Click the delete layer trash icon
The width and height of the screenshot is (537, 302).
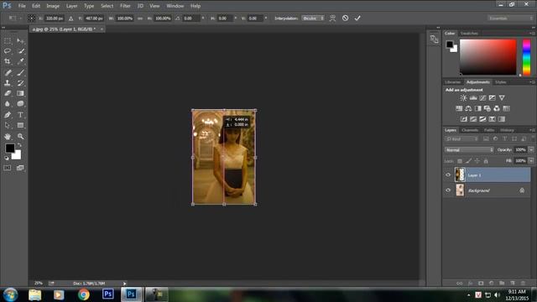[523, 284]
